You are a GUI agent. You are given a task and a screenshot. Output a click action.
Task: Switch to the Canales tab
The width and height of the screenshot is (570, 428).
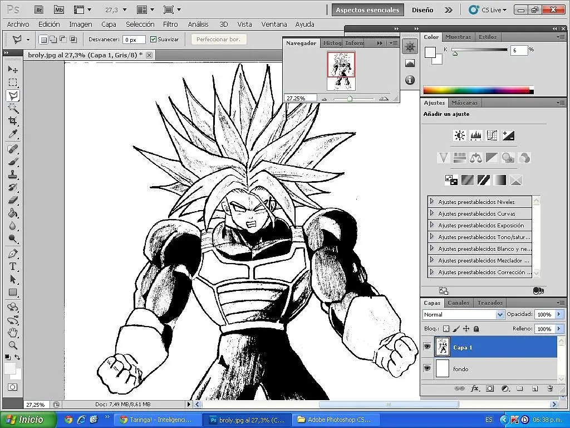coord(458,303)
